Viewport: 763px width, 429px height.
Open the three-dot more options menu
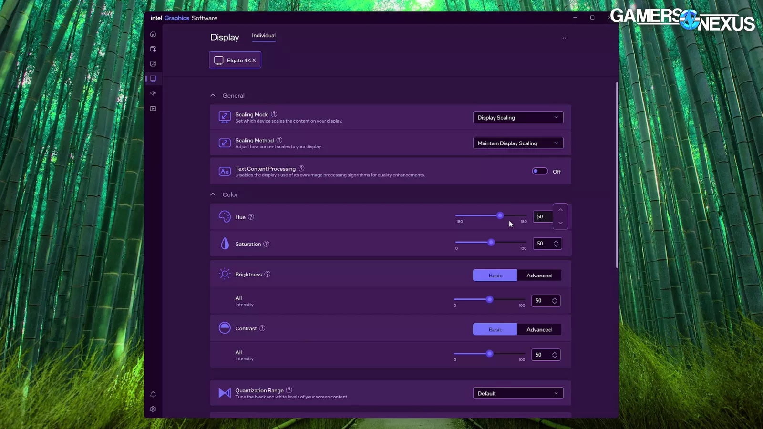[x=565, y=38]
